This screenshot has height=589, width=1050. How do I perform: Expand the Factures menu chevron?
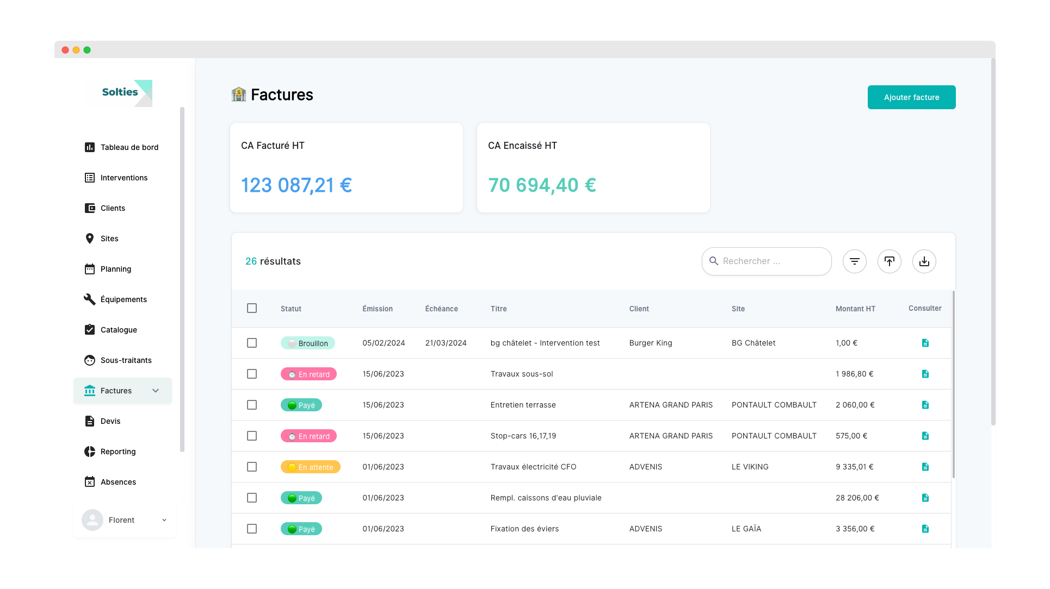point(156,391)
